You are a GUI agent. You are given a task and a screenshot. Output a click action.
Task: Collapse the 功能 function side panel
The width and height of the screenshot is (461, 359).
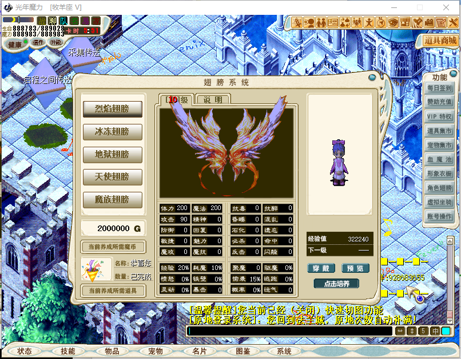click(x=454, y=72)
